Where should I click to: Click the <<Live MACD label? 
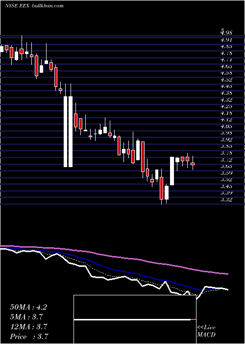[x=206, y=331]
